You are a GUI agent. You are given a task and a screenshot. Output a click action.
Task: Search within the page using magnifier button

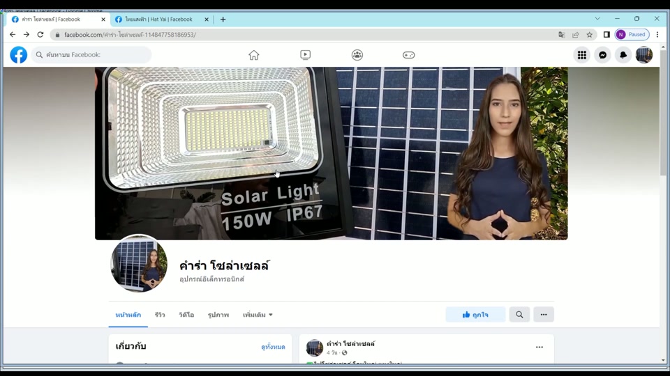point(519,315)
